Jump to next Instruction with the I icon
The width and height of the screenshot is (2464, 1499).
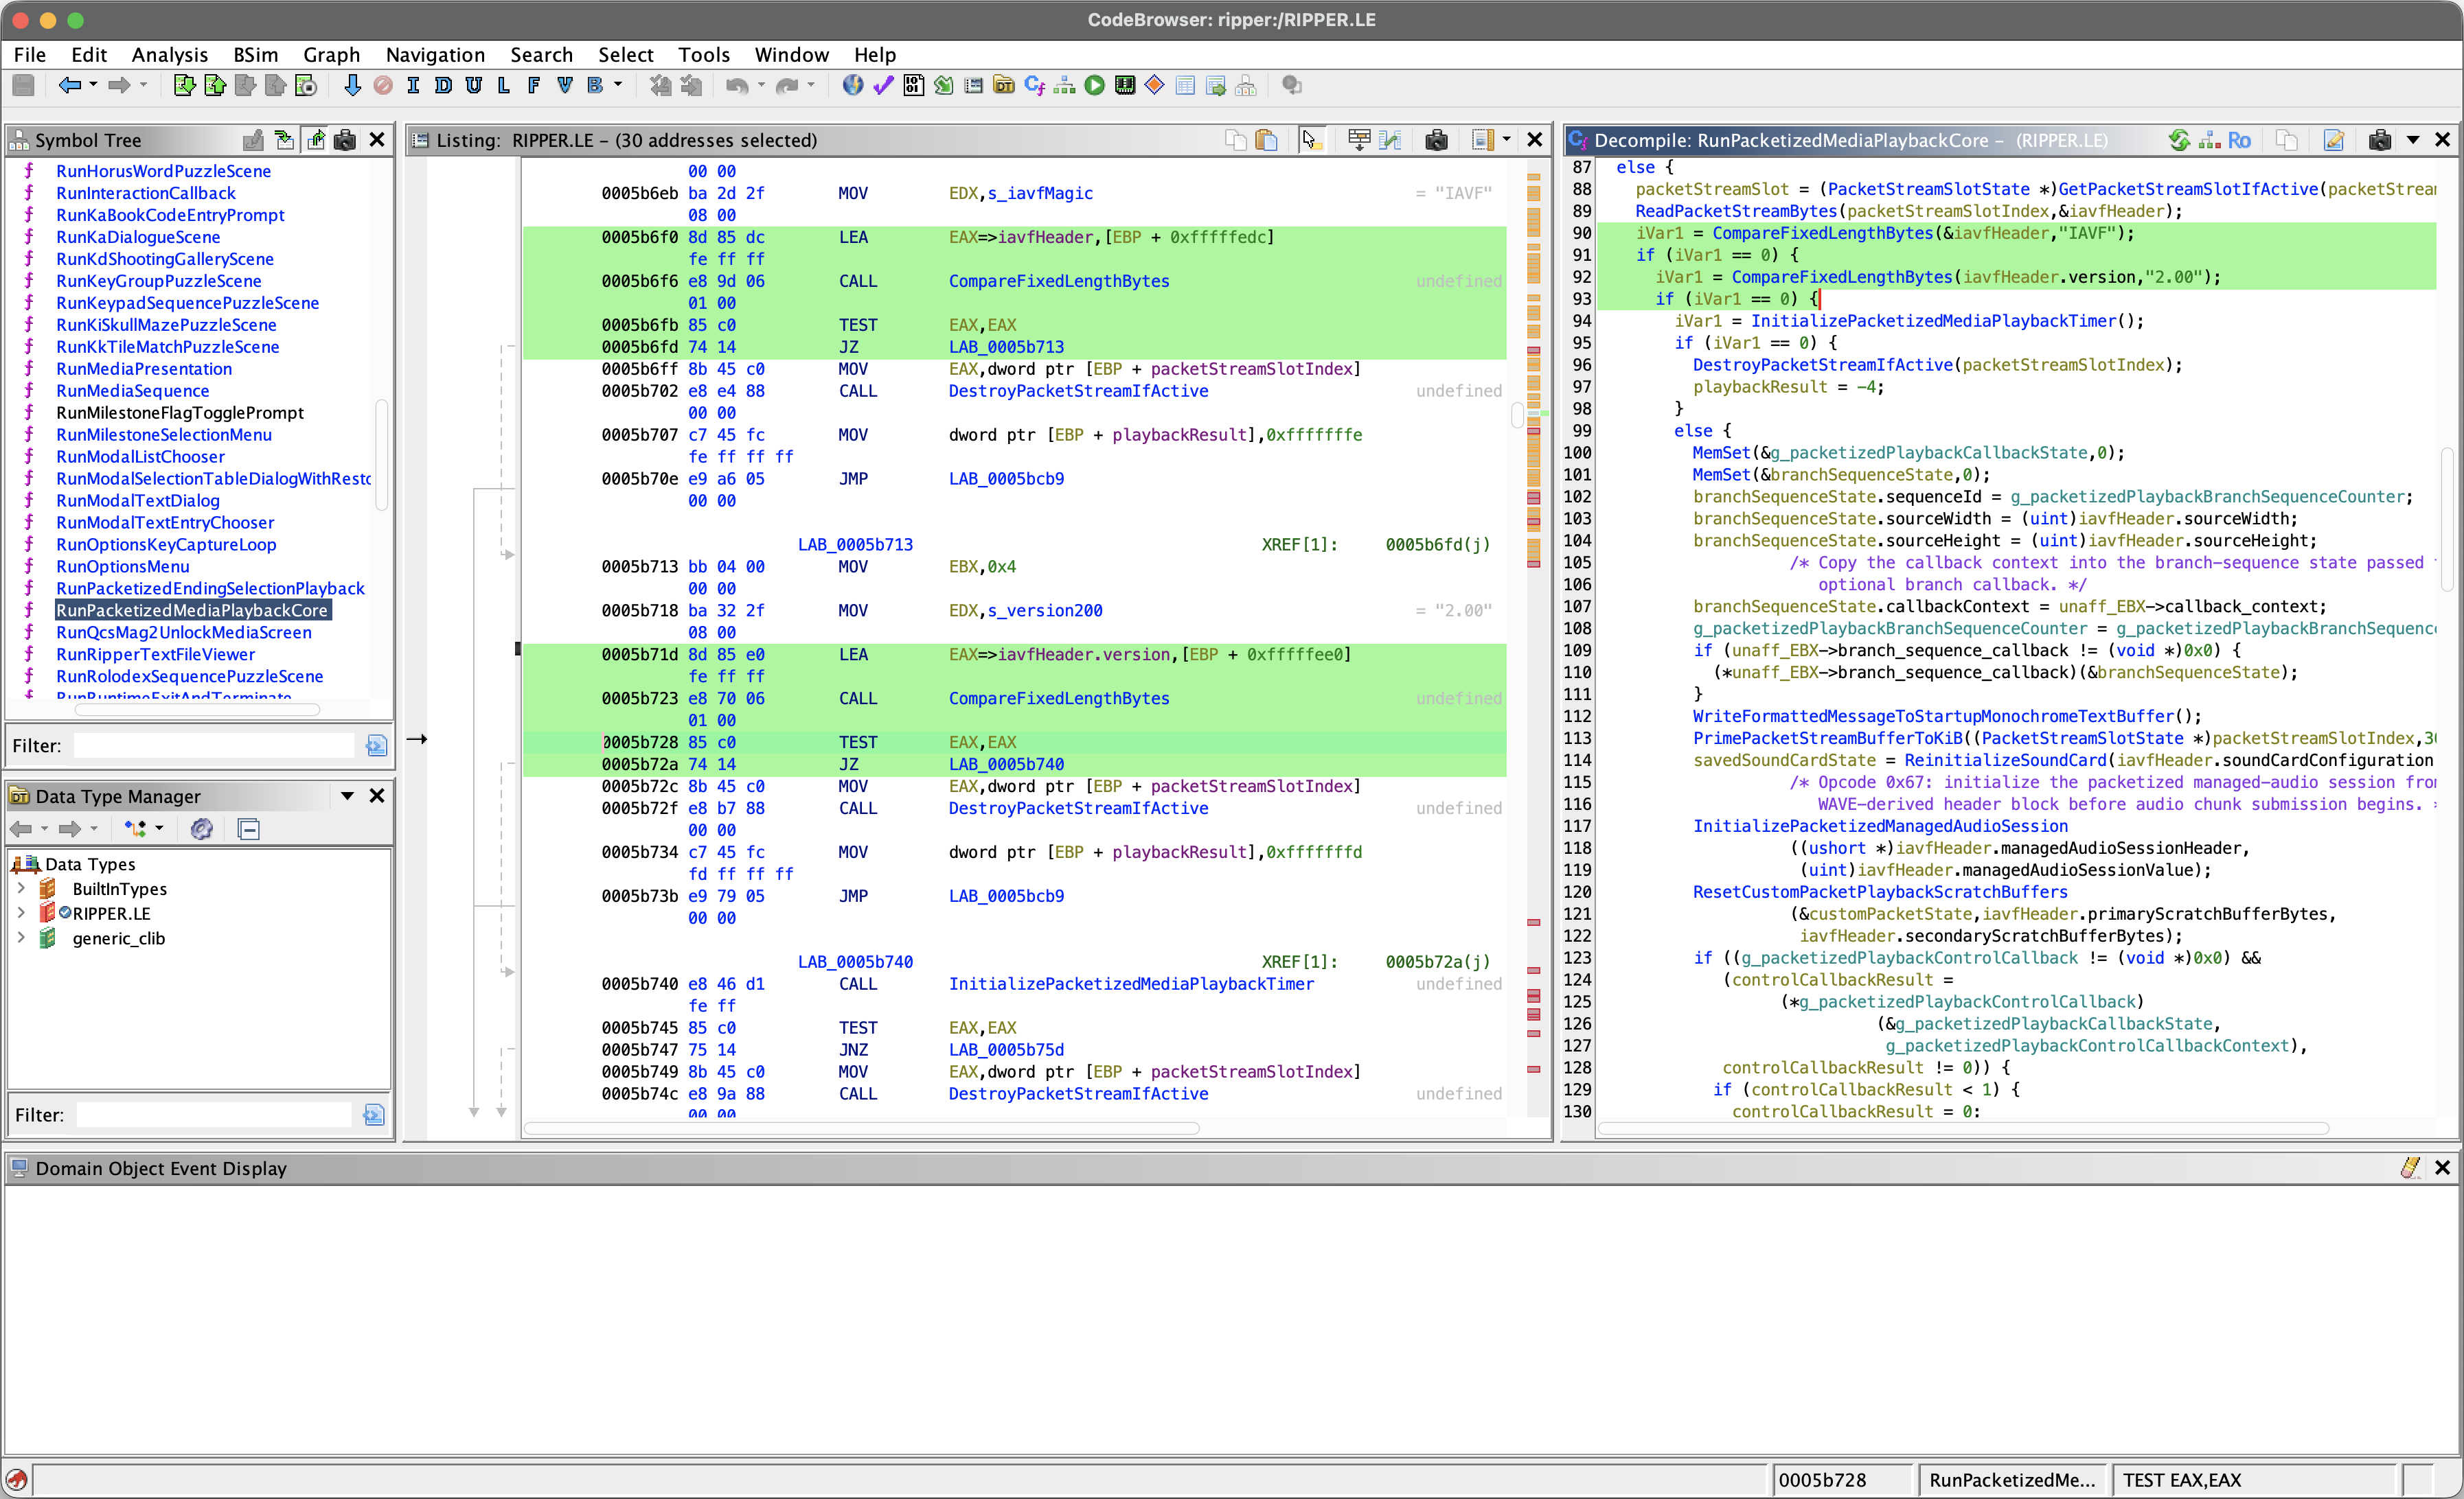(413, 86)
